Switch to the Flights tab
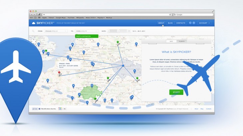 coord(182,41)
